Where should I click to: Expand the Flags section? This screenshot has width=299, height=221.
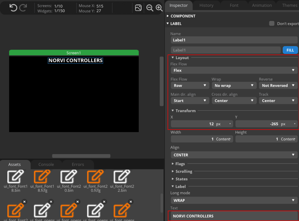(173, 164)
